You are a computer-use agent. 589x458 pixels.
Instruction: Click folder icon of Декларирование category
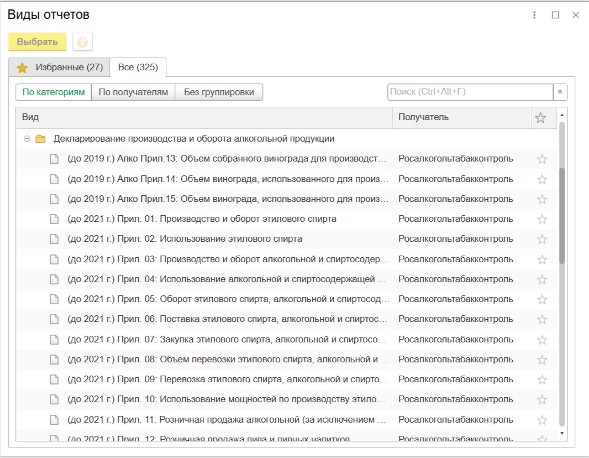[40, 139]
